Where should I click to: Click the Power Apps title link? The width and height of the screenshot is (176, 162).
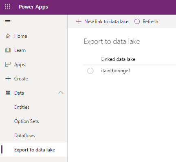click(33, 6)
